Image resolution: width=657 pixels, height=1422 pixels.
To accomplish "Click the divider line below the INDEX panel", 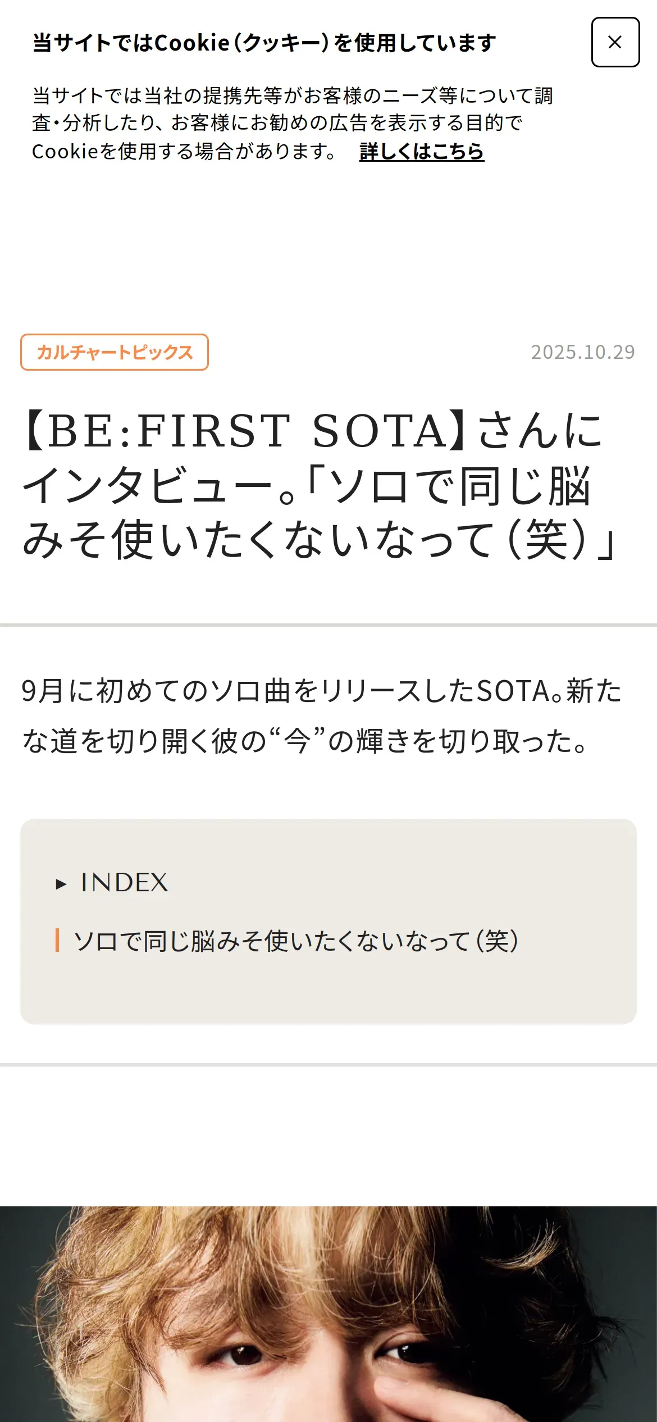I will (x=328, y=1064).
